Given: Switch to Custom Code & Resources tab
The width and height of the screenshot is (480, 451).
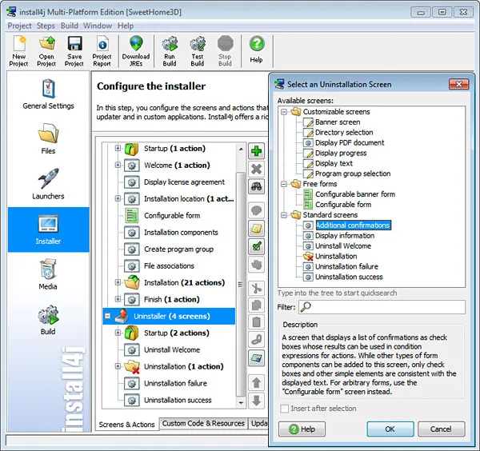Looking at the screenshot, I should (203, 424).
